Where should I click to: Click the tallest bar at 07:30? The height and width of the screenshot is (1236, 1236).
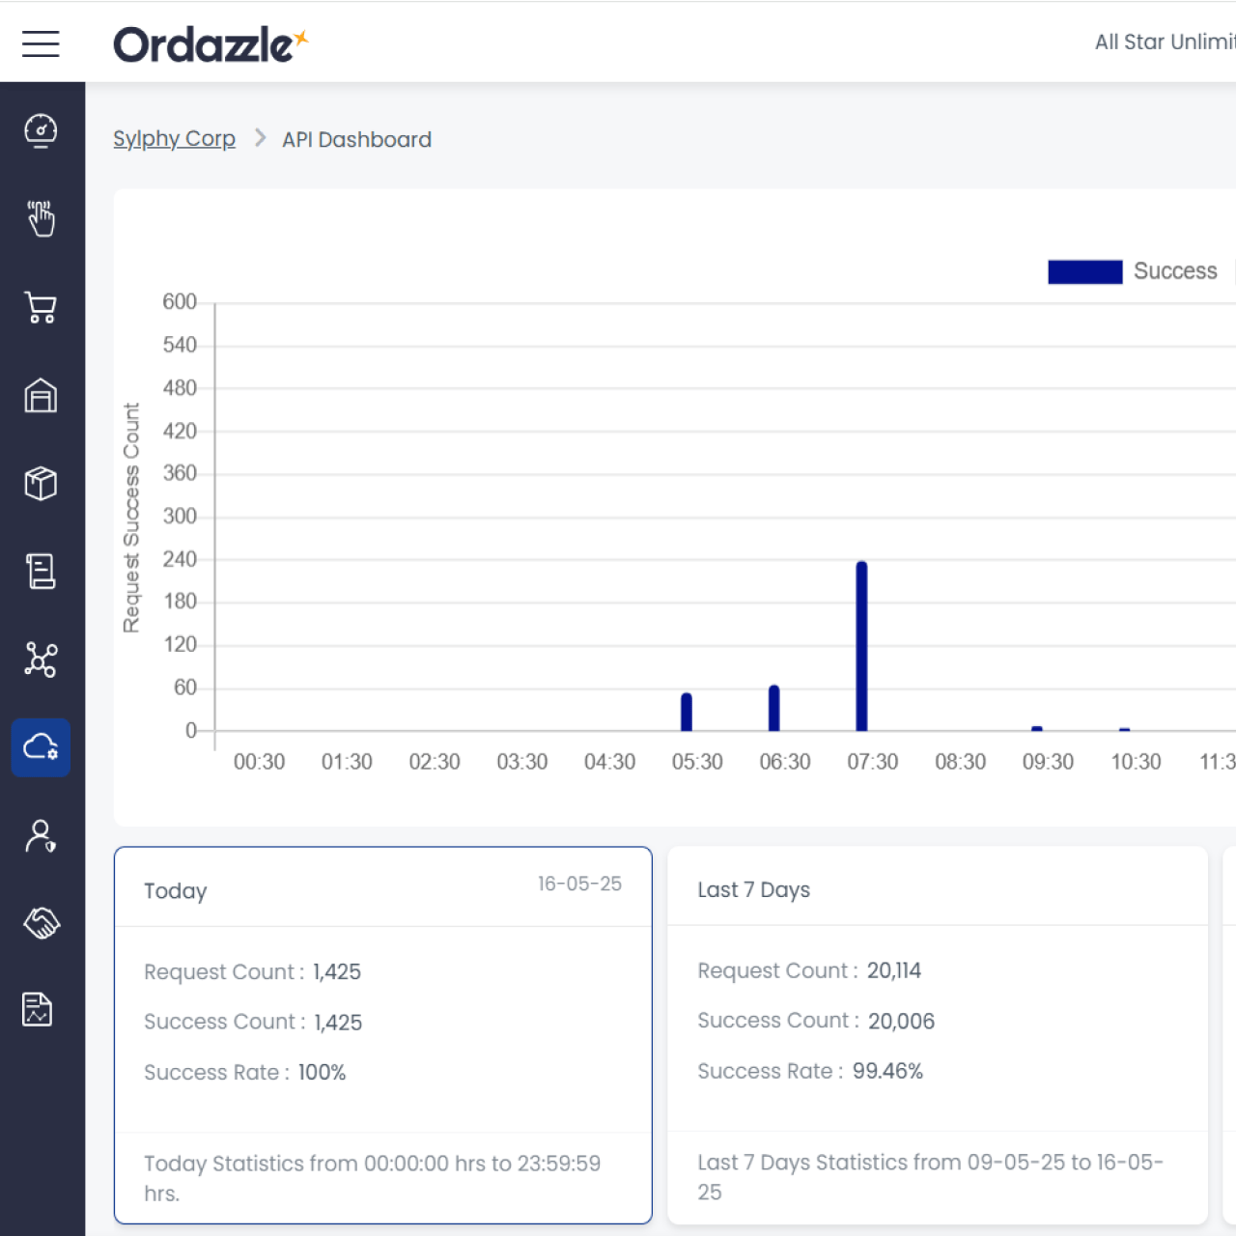click(861, 646)
